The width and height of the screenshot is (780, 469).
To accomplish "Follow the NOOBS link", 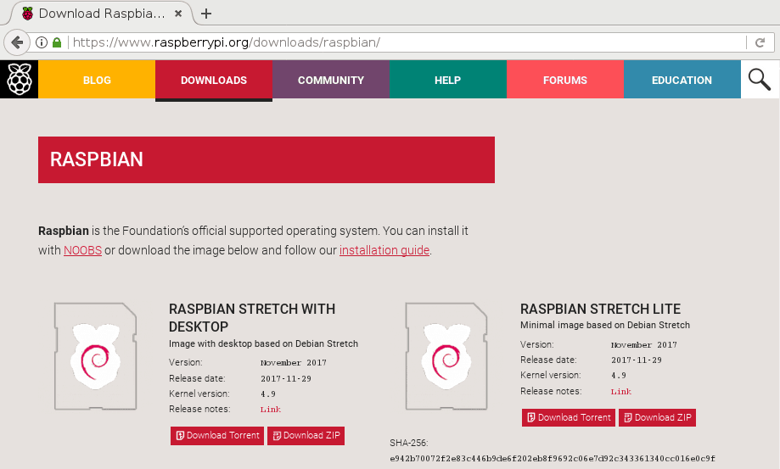I will [x=82, y=250].
